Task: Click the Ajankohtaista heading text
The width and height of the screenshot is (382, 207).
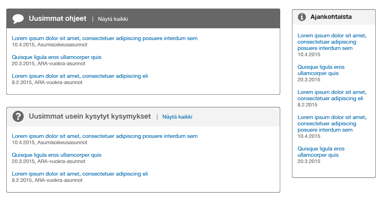Action: tap(331, 17)
